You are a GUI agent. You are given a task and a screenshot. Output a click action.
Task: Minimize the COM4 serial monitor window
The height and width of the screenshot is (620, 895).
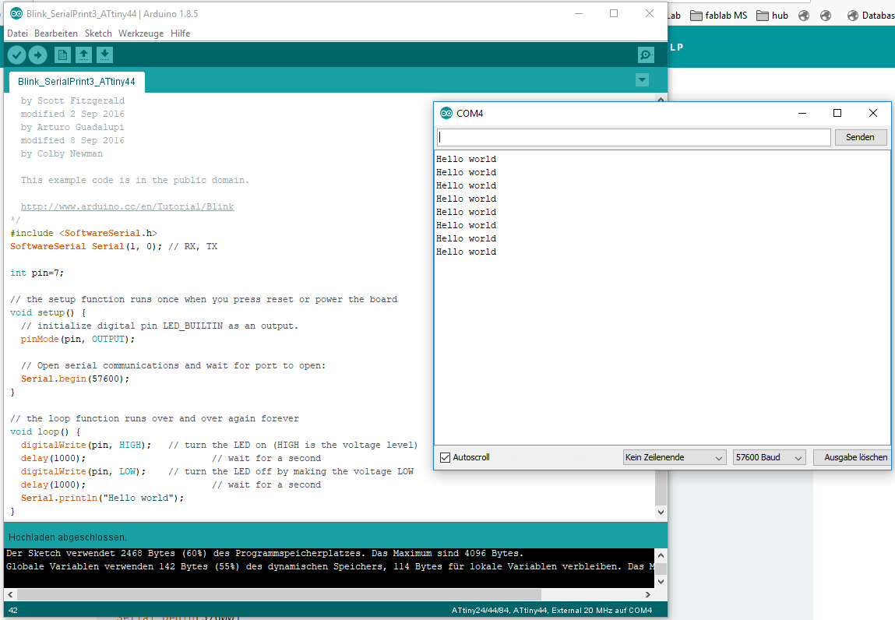coord(802,113)
